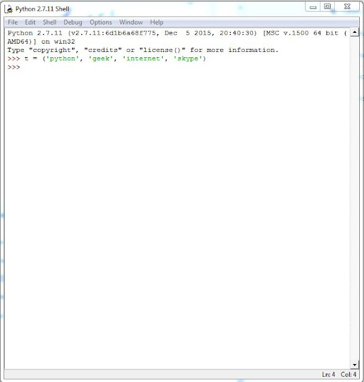The image size is (364, 382).
Task: Minimize the Python Shell window
Action: click(x=313, y=7)
